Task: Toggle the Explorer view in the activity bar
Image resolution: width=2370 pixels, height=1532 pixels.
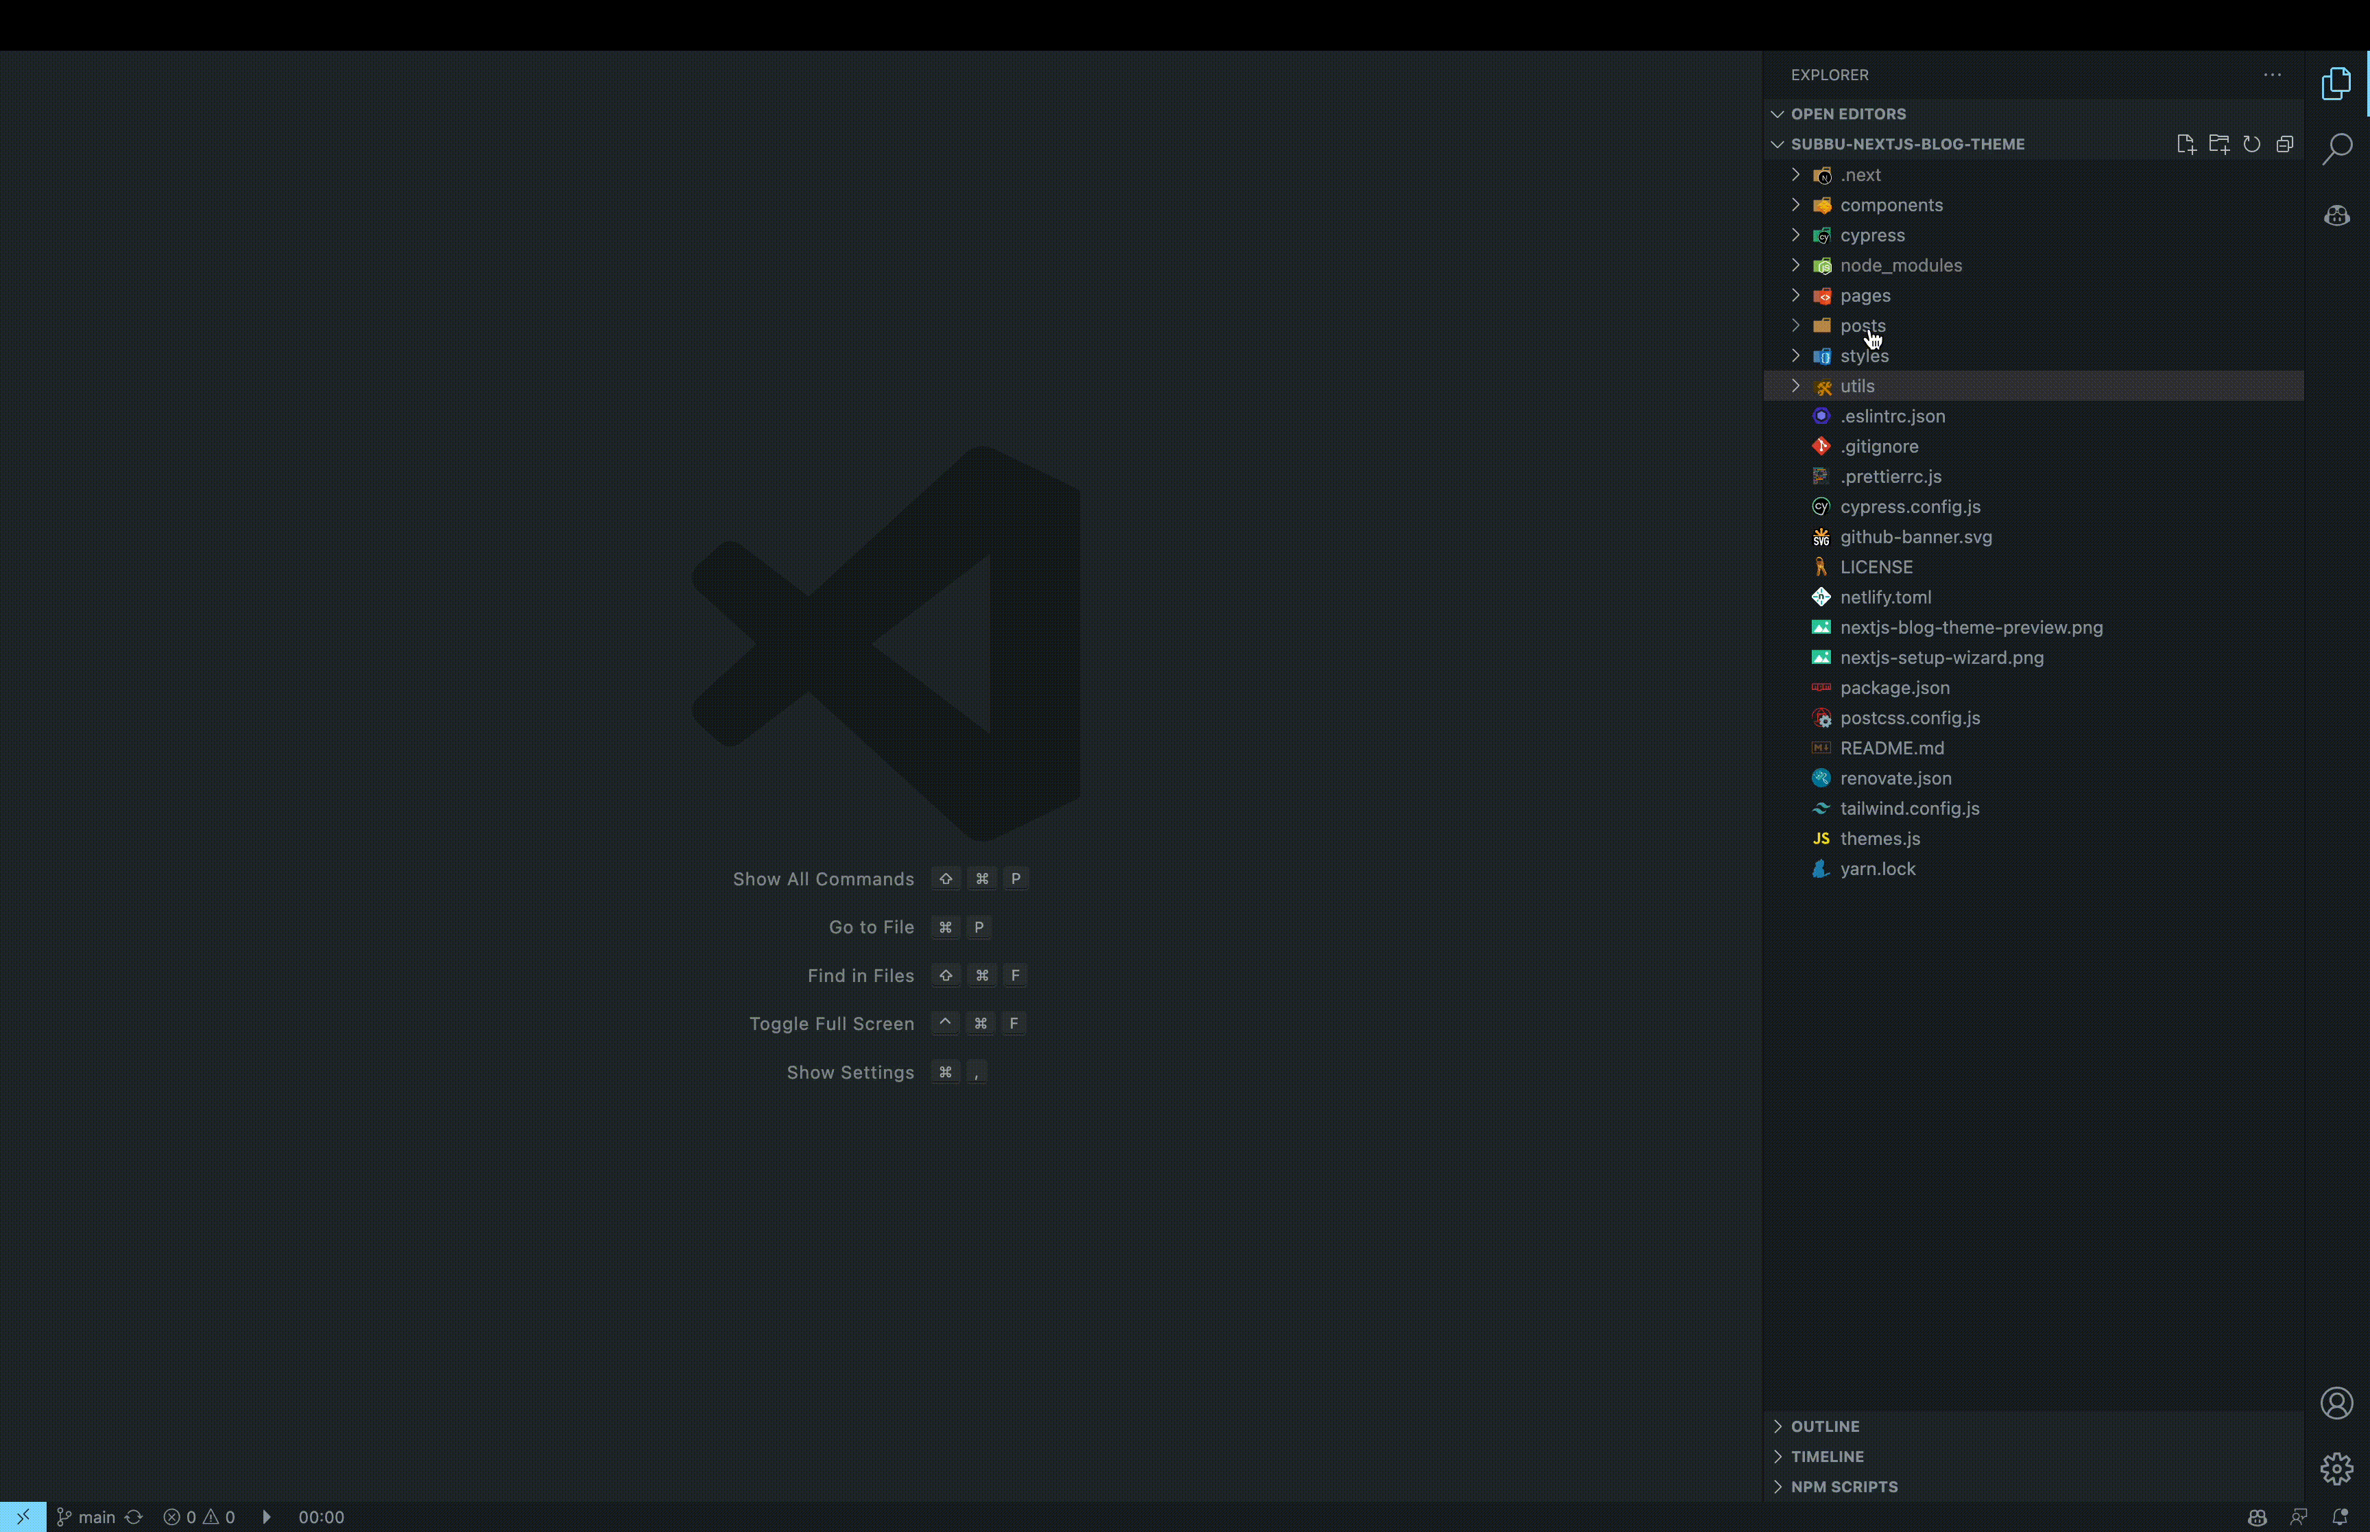Action: (2336, 84)
